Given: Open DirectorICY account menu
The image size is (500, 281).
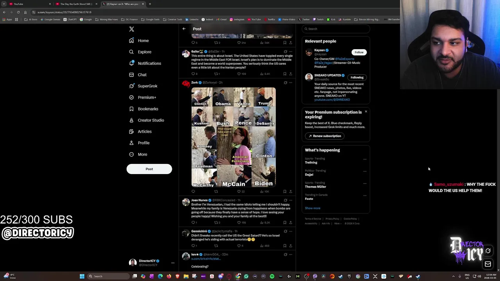Looking at the screenshot, I should 151,263.
